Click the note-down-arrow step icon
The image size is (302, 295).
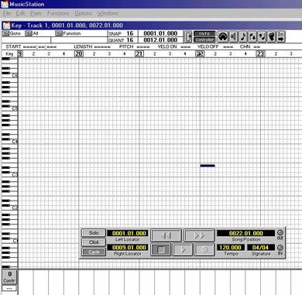click(x=252, y=36)
